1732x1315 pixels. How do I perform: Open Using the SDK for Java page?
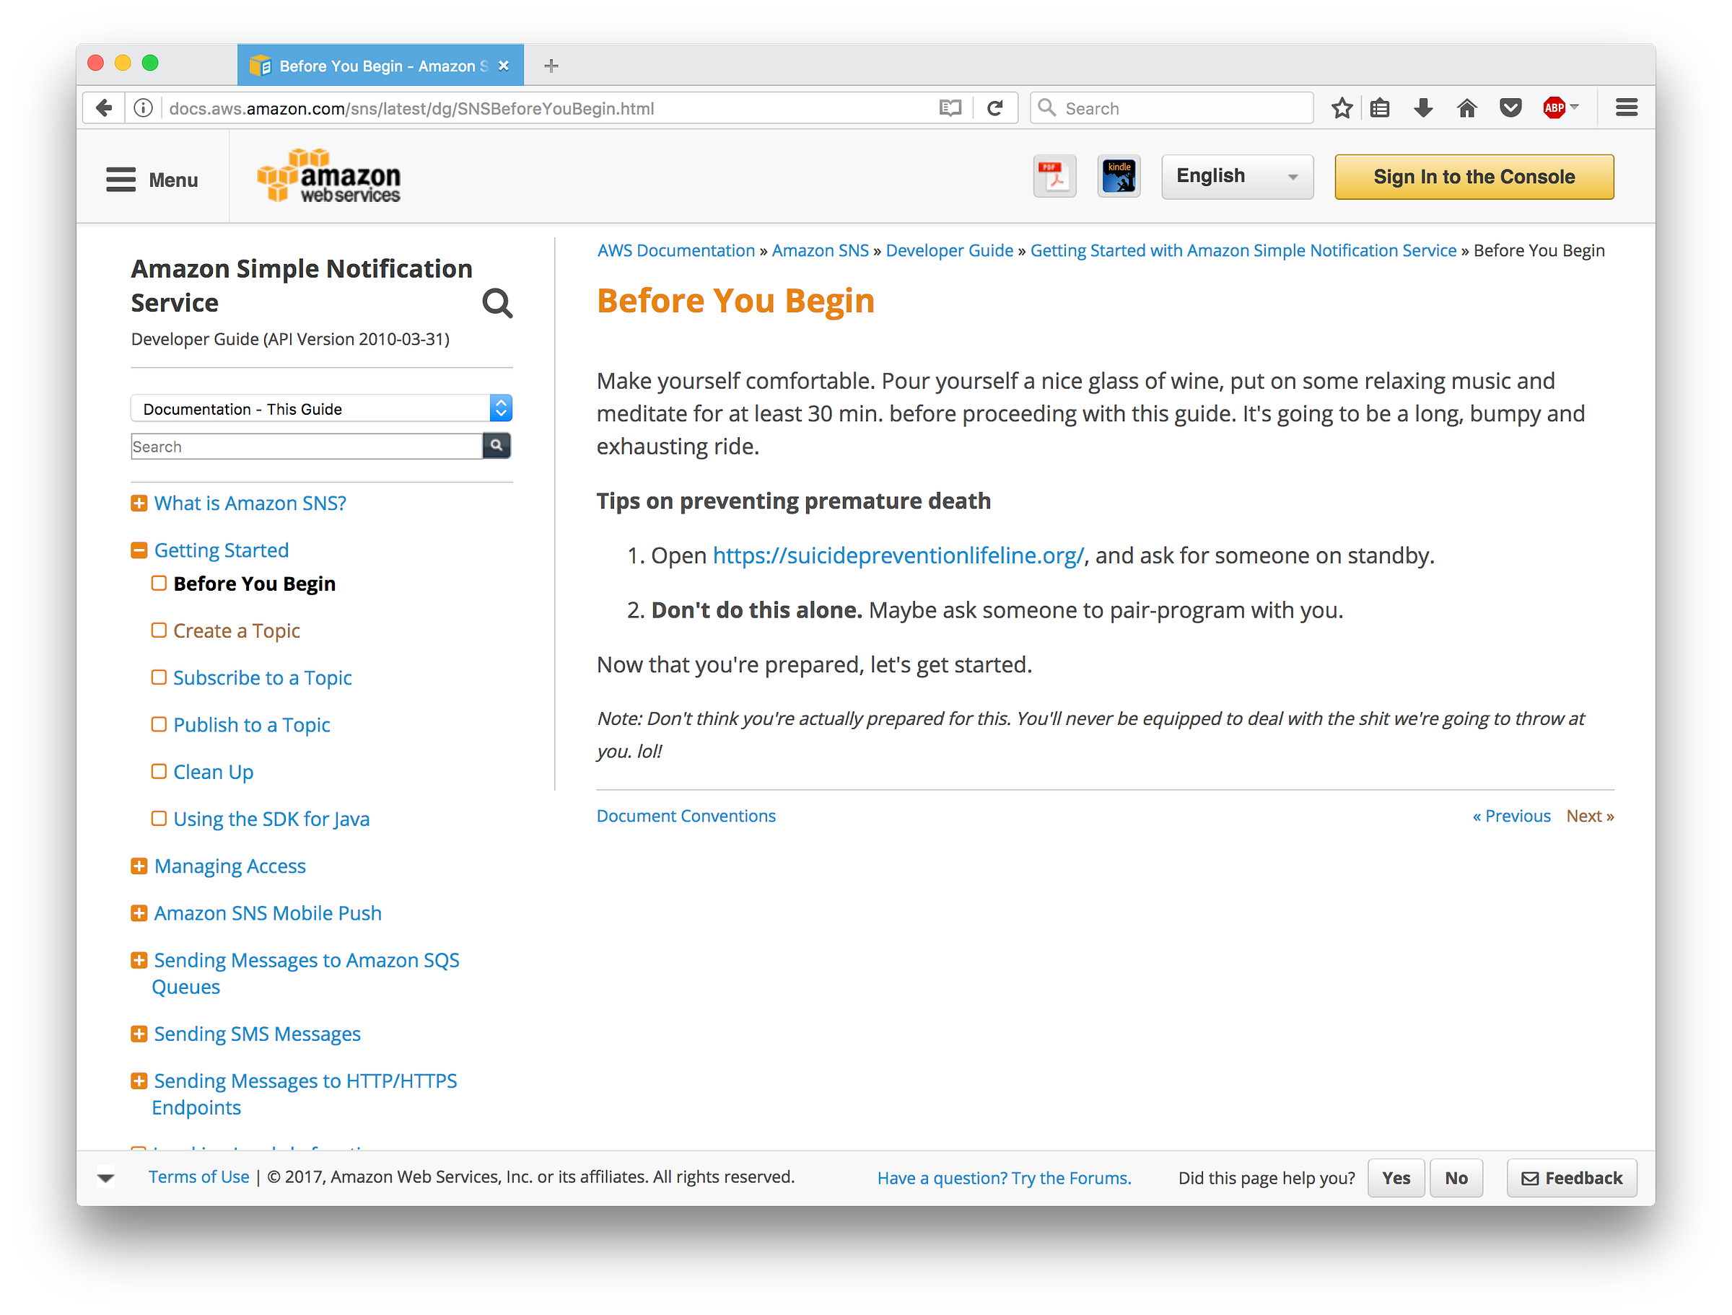(x=271, y=819)
